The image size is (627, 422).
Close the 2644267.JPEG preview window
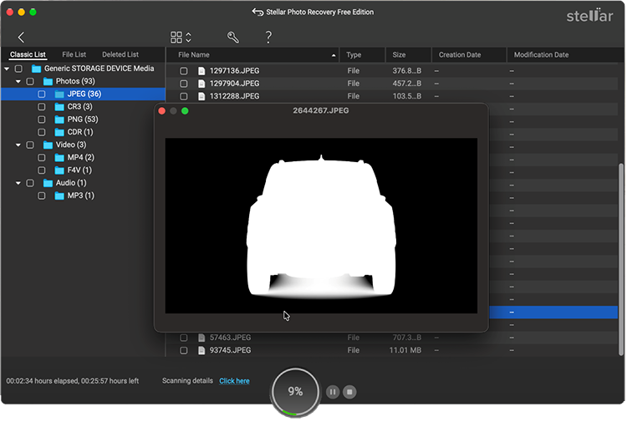click(162, 111)
